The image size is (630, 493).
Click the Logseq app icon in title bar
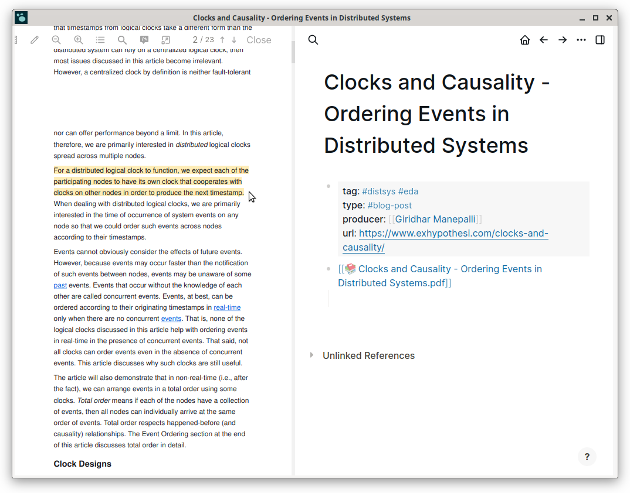(21, 18)
